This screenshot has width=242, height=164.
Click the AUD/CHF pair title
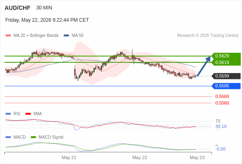pyautogui.click(x=18, y=8)
